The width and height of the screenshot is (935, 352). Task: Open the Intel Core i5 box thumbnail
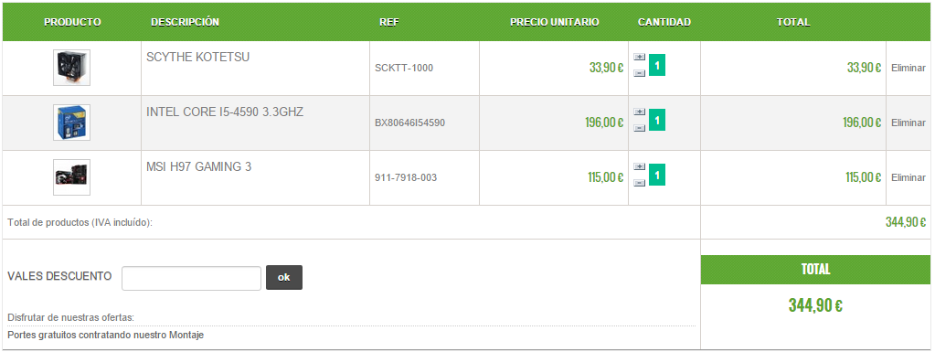71,123
